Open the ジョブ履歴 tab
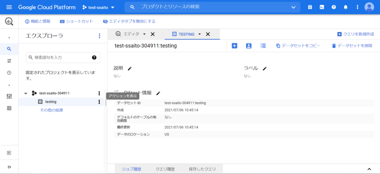 [131, 169]
